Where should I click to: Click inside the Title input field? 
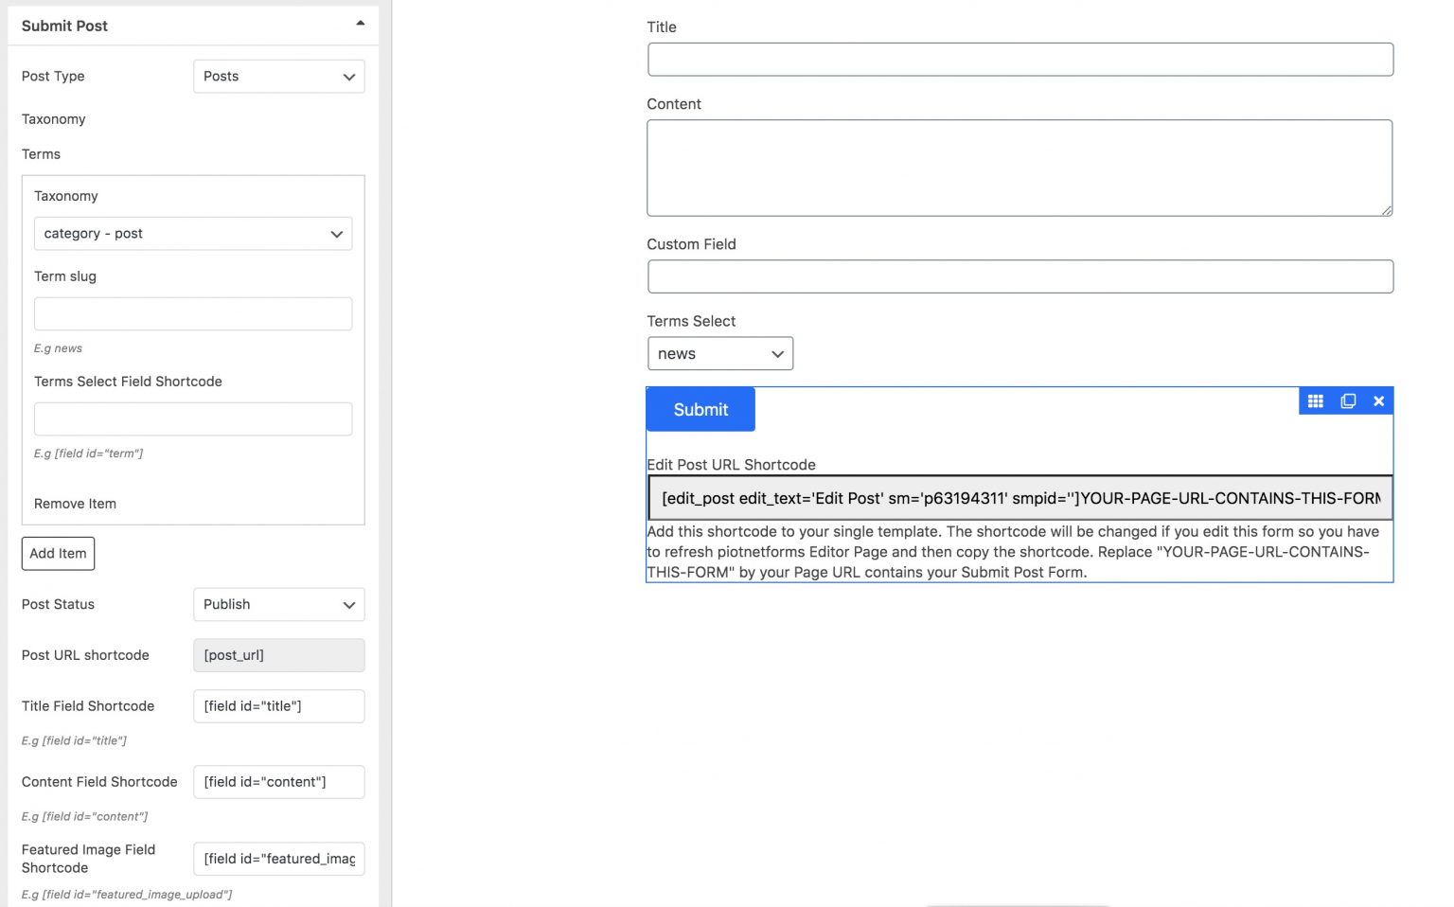[x=1020, y=59]
